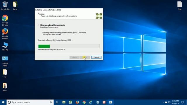
Task: Click the disabled Next button
Action: 85,57
